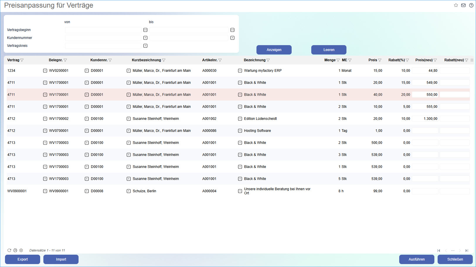Click the favorite star icon

click(456, 5)
